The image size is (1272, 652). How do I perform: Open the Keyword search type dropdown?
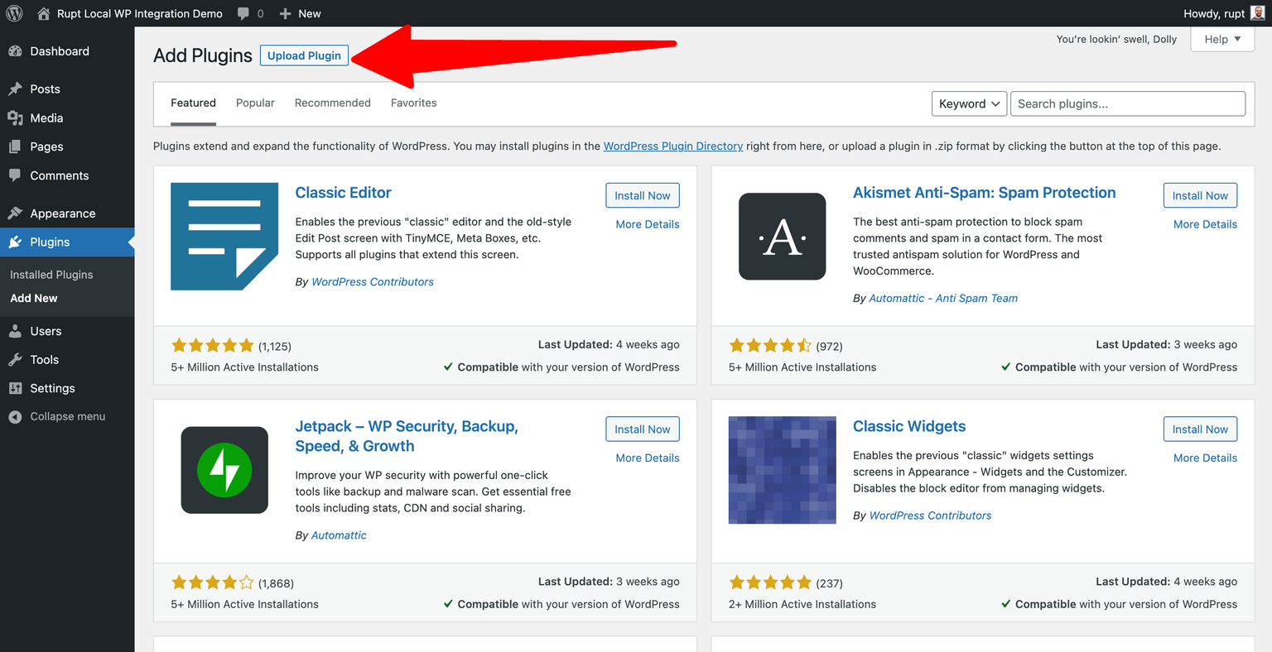pyautogui.click(x=970, y=103)
